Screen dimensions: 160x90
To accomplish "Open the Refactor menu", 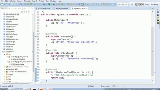I will coord(12,1).
